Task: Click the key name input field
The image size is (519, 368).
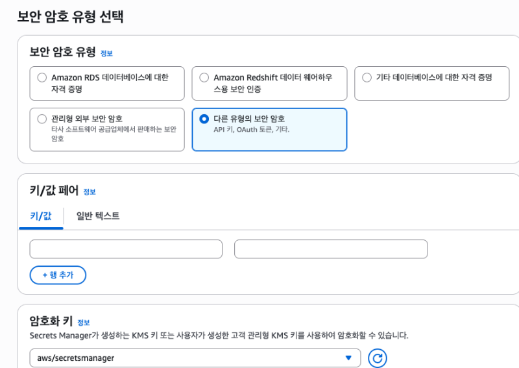Action: (126, 249)
